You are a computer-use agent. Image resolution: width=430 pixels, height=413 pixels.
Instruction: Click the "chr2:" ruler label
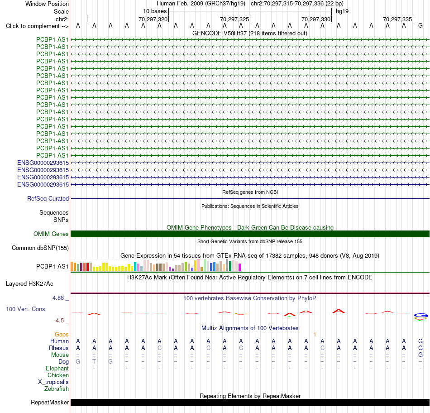click(x=62, y=19)
